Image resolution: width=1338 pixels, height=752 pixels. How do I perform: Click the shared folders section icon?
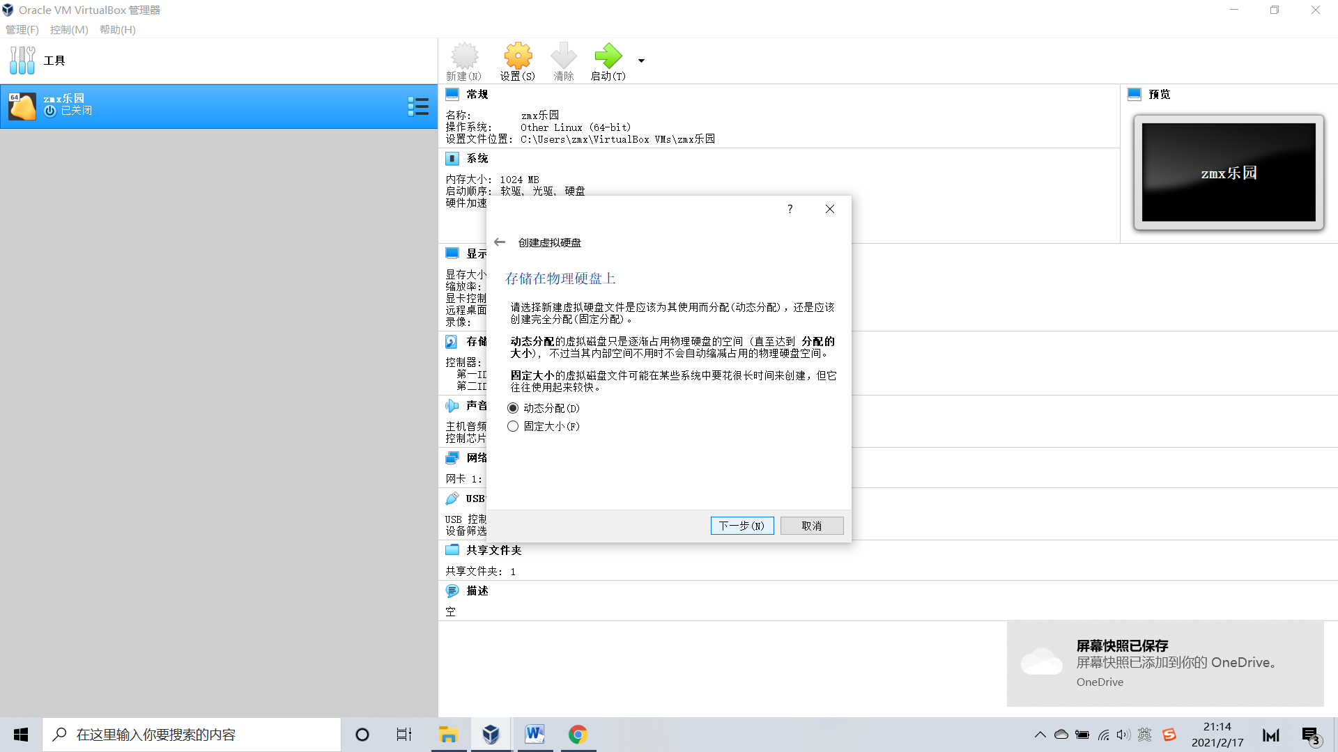point(452,550)
